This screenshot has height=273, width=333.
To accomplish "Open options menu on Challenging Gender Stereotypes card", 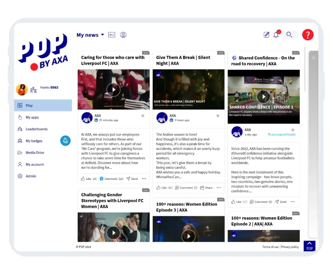I will tap(146, 190).
